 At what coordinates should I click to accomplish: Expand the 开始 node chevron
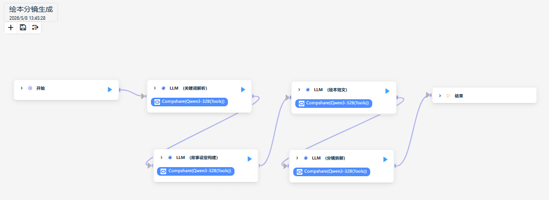coord(22,88)
